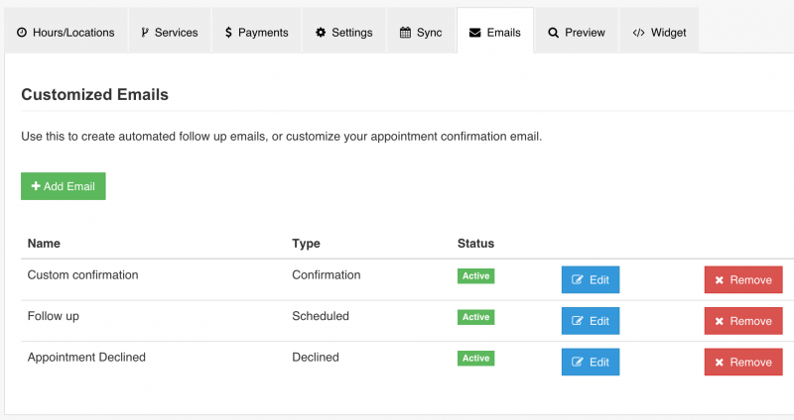Open the Preview tab
The image size is (794, 420).
click(x=576, y=33)
